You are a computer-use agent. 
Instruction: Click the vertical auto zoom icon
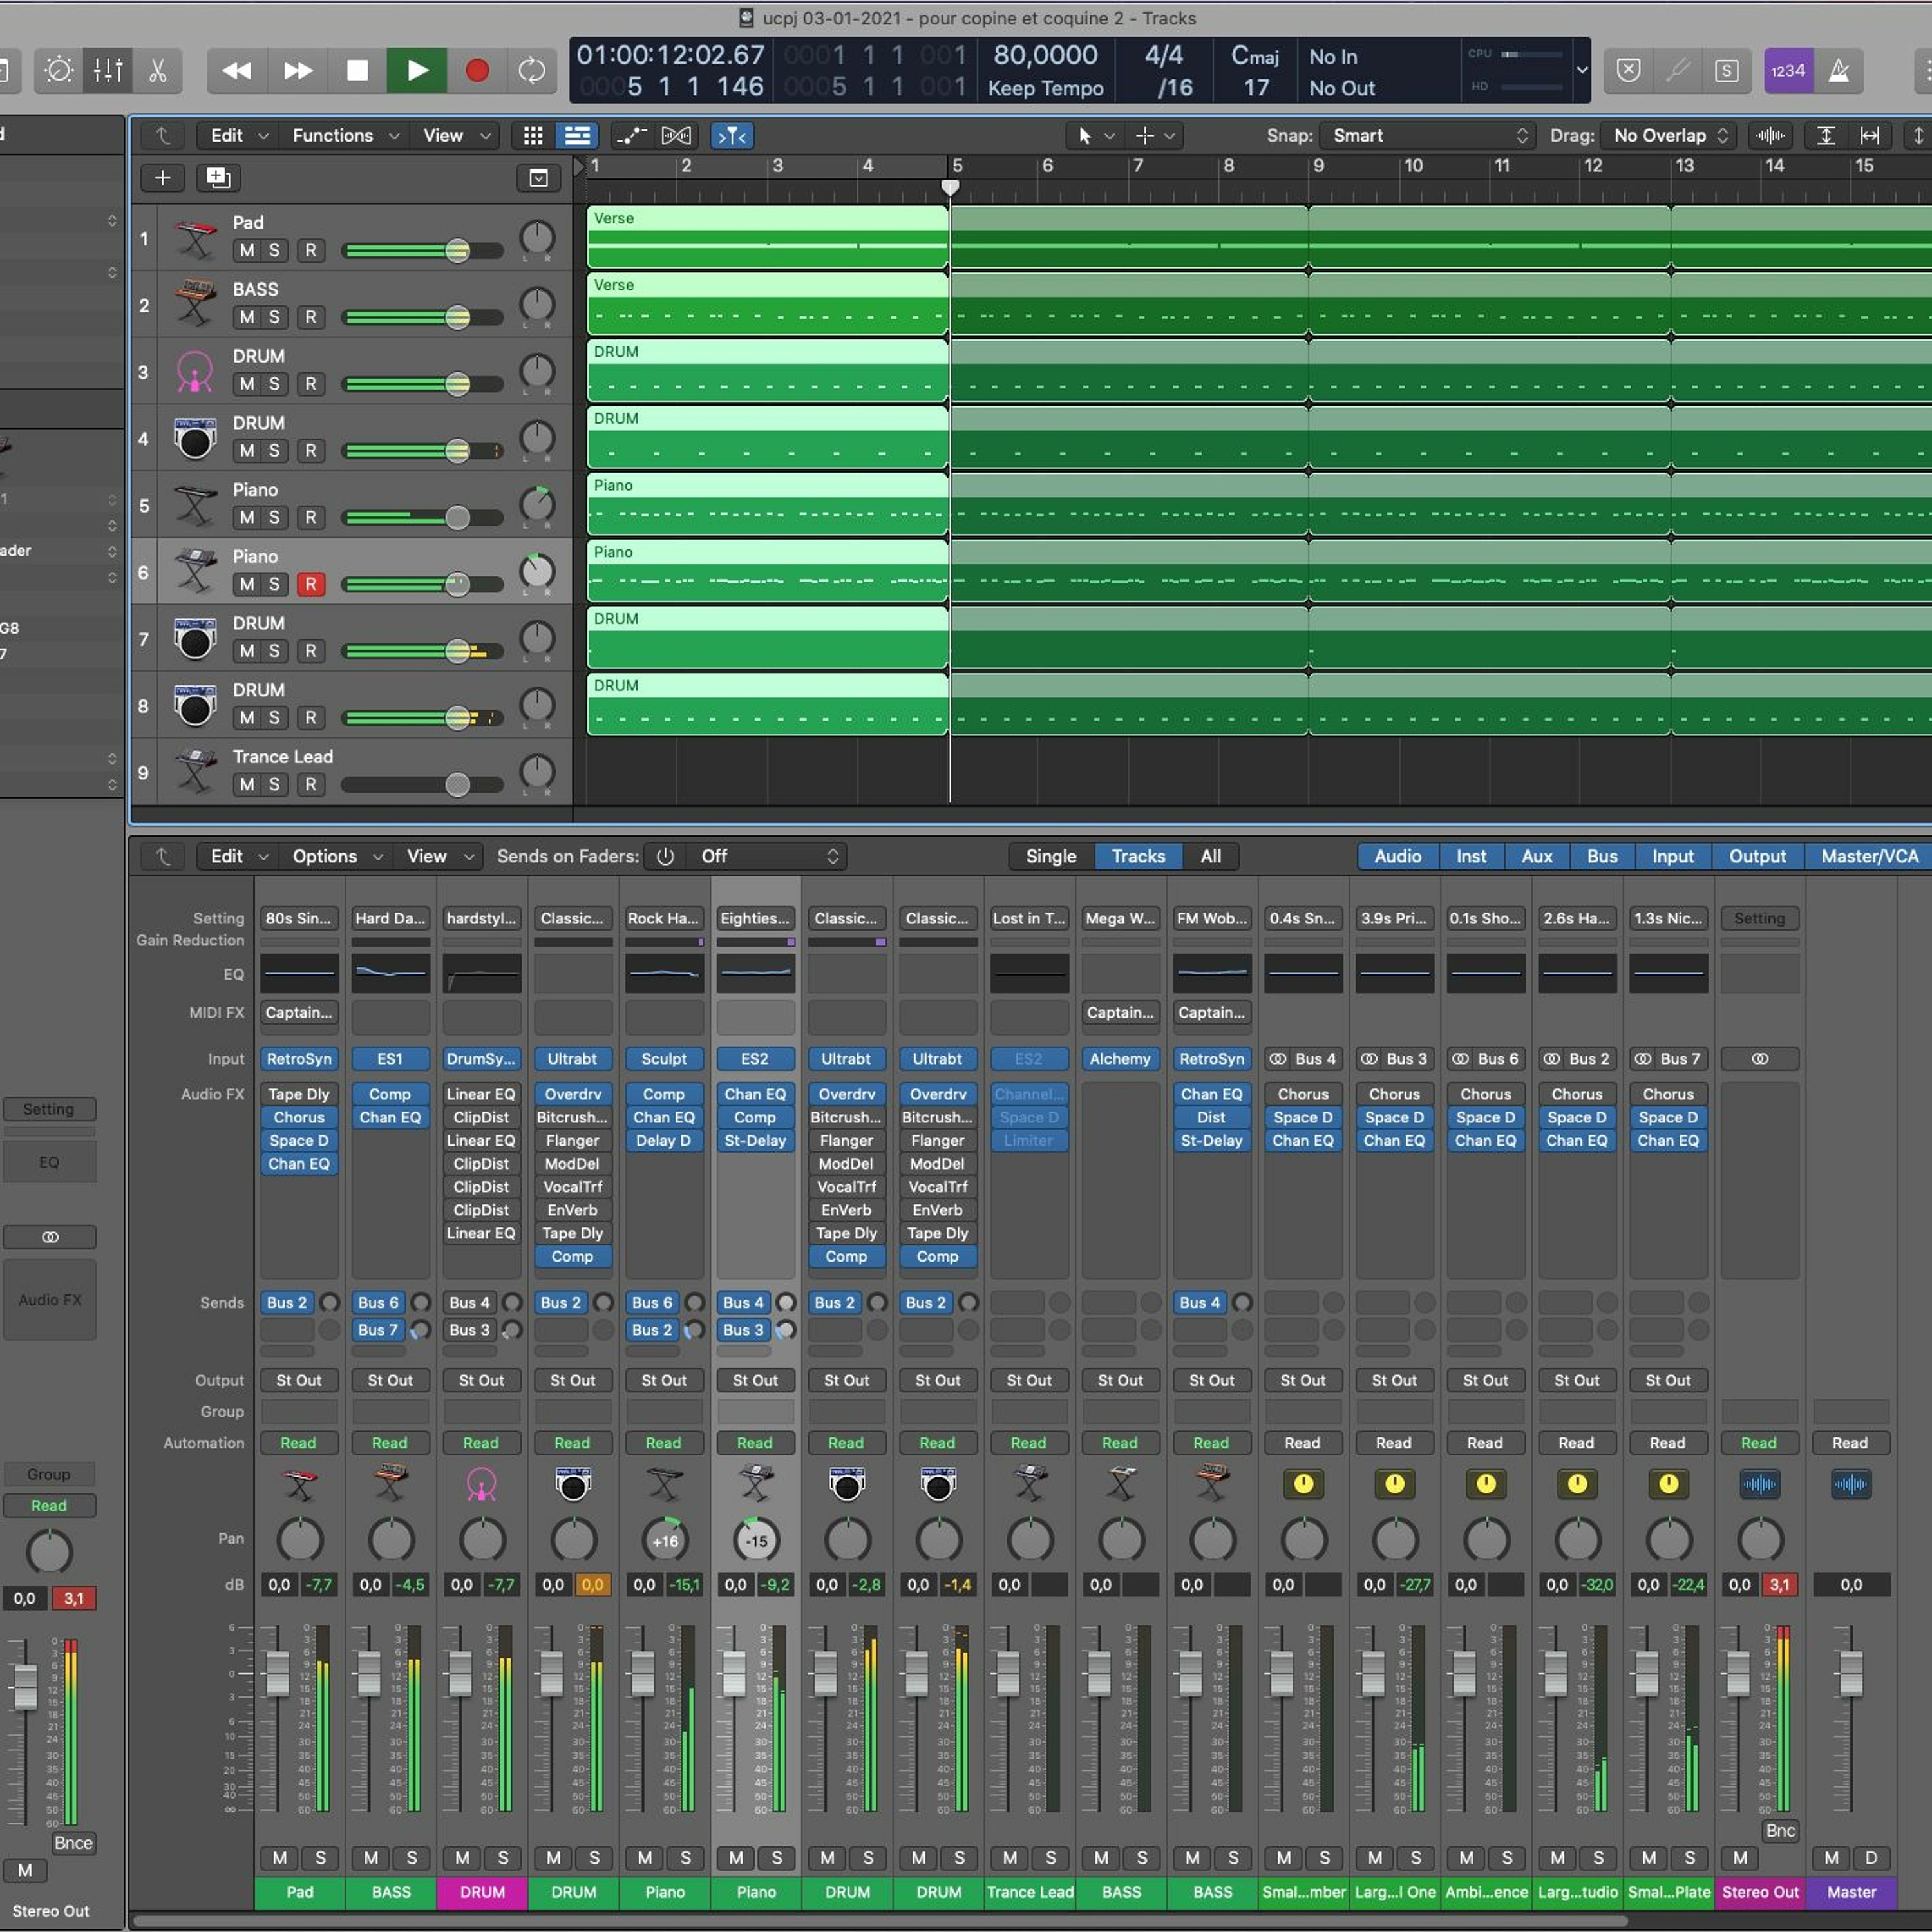click(x=1826, y=135)
